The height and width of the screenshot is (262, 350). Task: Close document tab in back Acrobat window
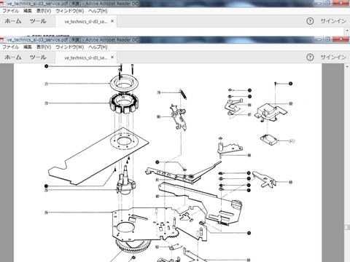coord(112,21)
